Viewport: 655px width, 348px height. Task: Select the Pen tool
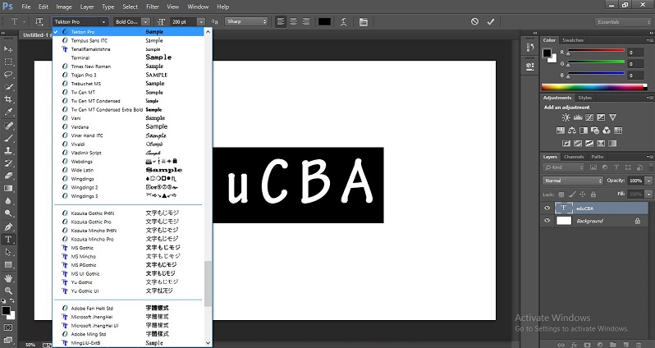click(x=8, y=227)
